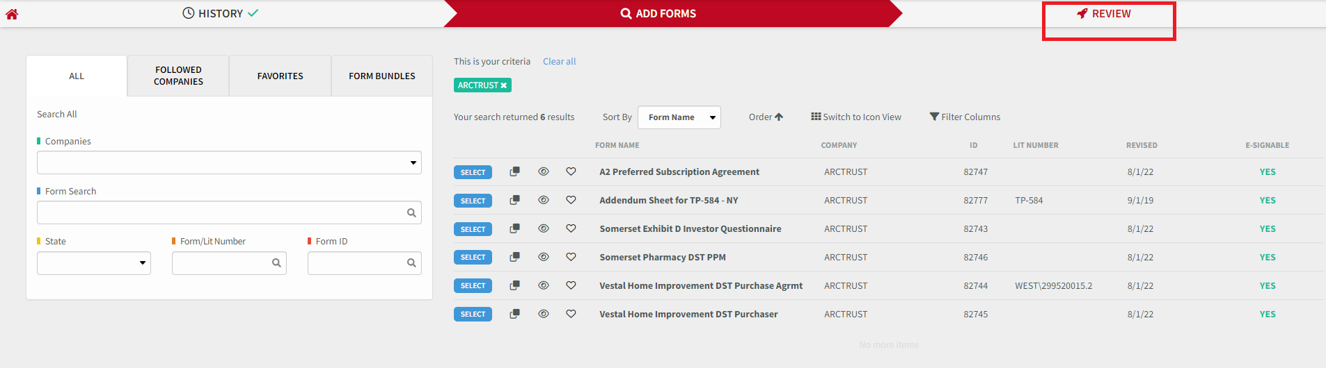
Task: Switch to the Followed Companies tab
Action: pos(178,76)
